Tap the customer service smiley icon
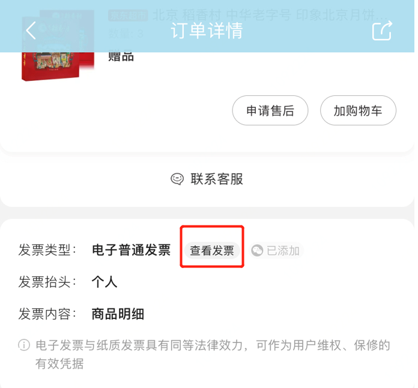418x388 pixels. pos(177,179)
